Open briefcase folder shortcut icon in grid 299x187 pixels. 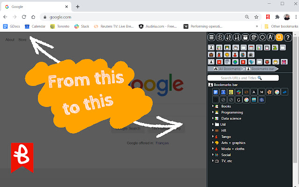211,55
